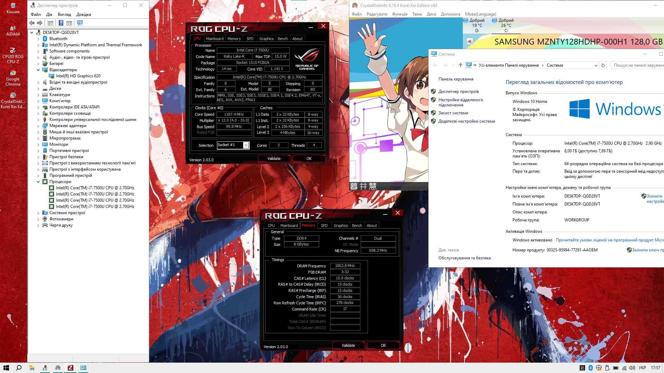This screenshot has height=373, width=664.
Task: Open the Google Chrome desktop shortcut
Action: [13, 78]
